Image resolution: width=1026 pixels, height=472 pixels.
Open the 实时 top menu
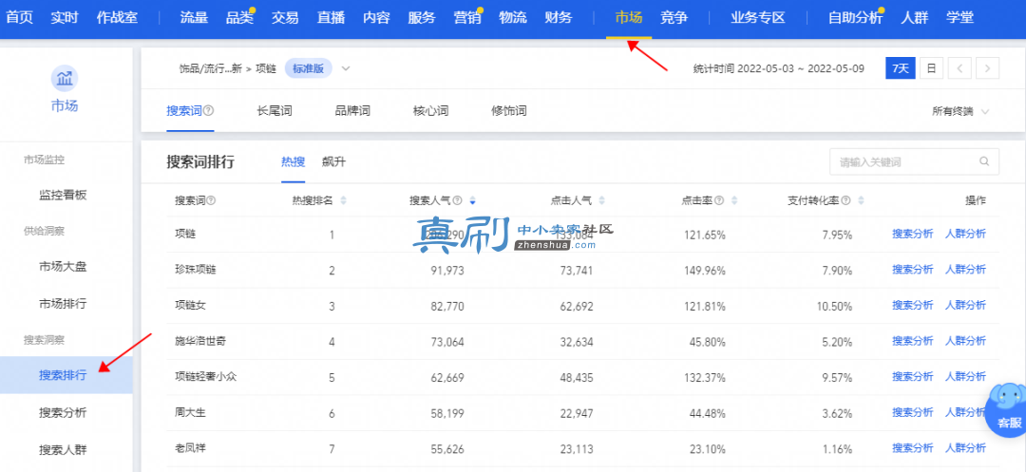(x=65, y=18)
